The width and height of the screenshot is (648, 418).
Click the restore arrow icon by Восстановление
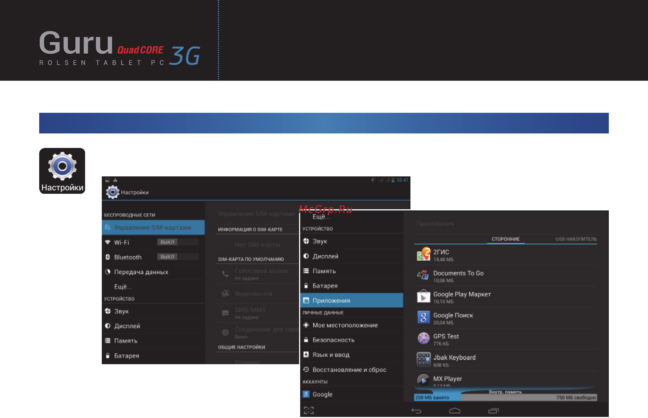[306, 369]
